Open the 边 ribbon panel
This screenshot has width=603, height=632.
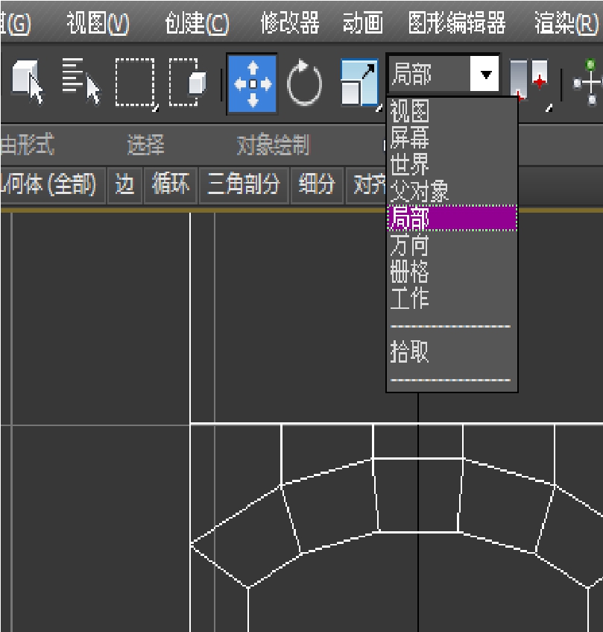pyautogui.click(x=124, y=185)
